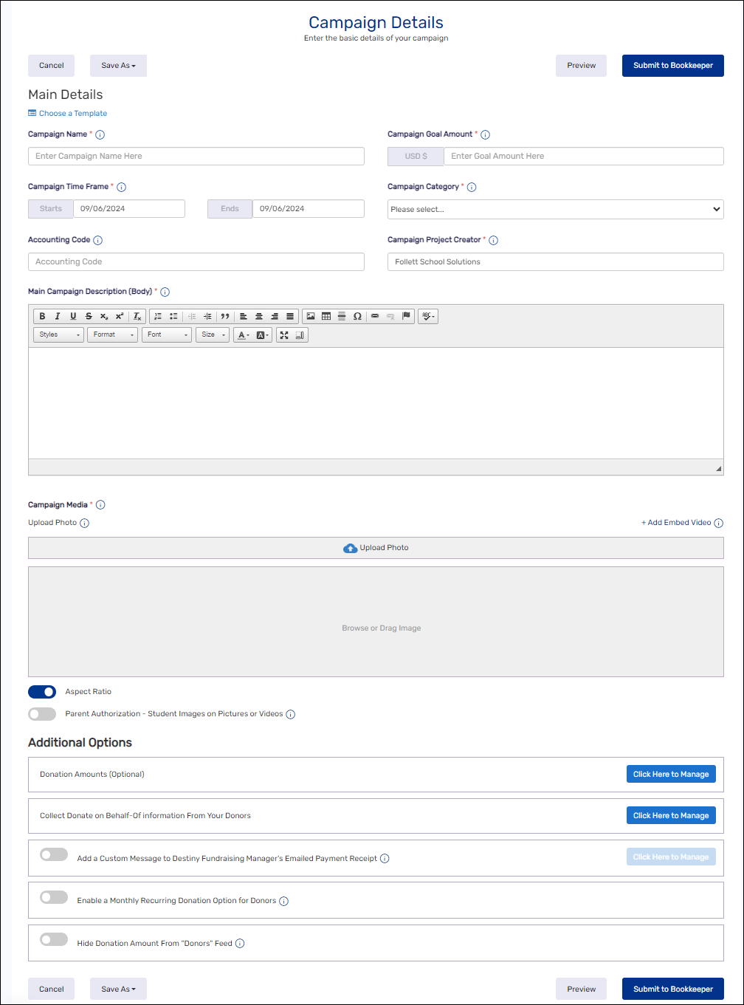Insert special character (Omega) symbol
The image size is (744, 1005).
tap(357, 316)
